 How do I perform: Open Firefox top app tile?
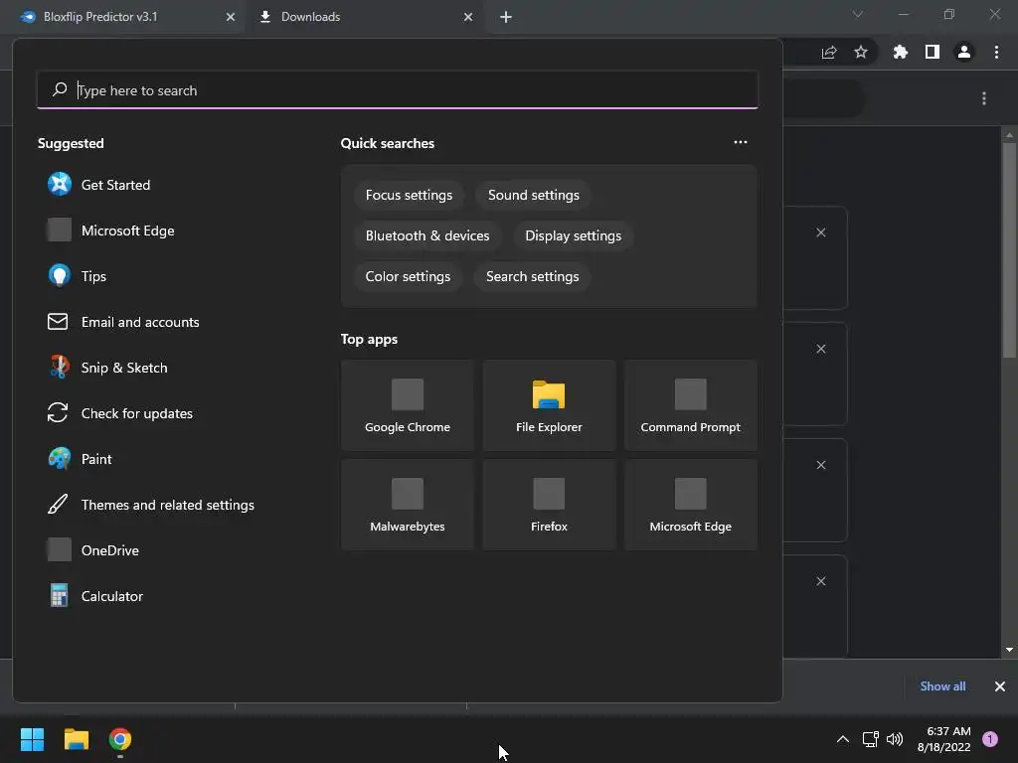(549, 505)
